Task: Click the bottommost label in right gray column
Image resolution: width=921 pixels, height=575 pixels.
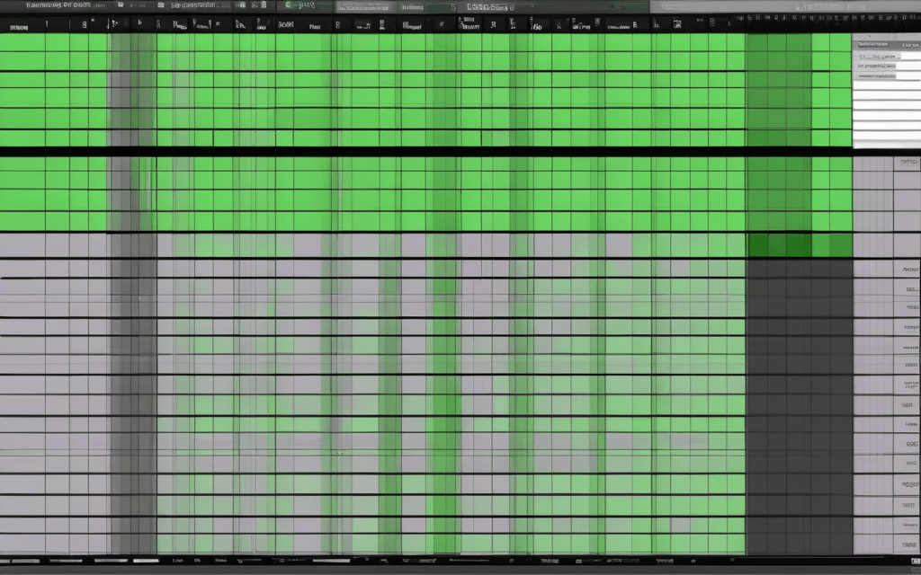Action: pyautogui.click(x=908, y=545)
